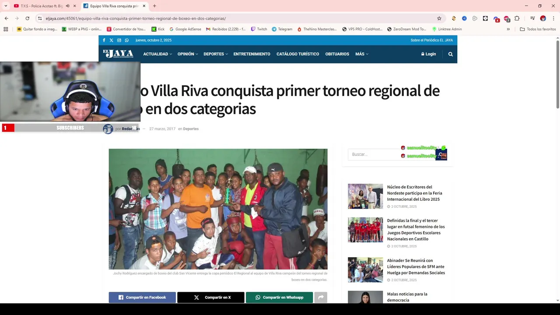
Task: Click the gray share arrow button
Action: [x=321, y=297]
